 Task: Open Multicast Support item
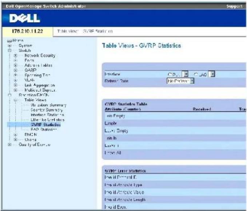pyautogui.click(x=40, y=90)
